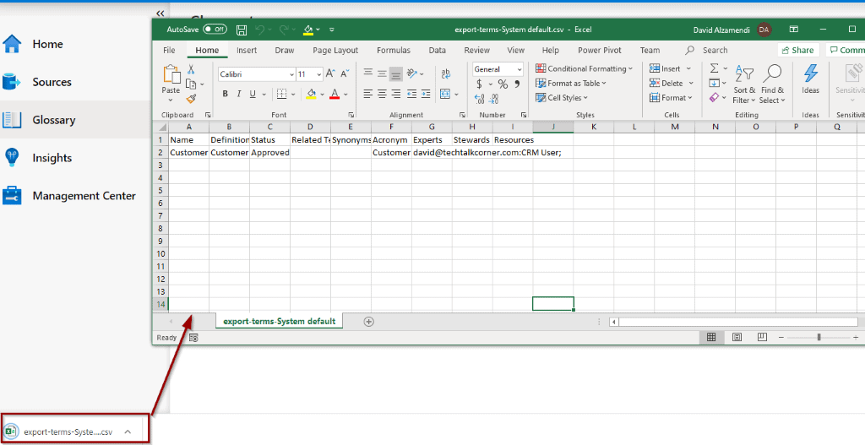Click the Wrap Text icon
865x445 pixels.
(446, 74)
